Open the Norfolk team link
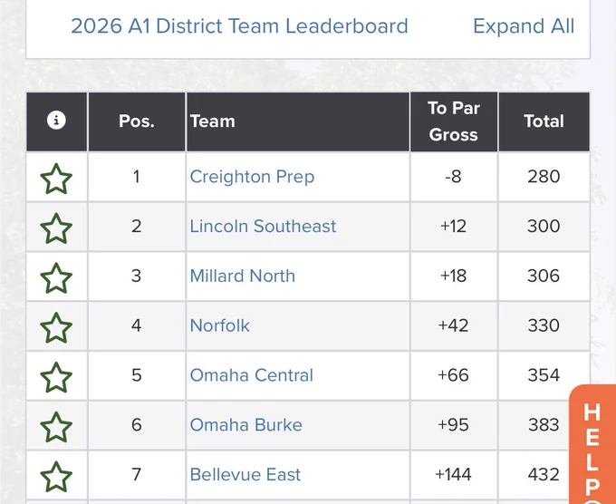Image resolution: width=616 pixels, height=504 pixels. click(219, 325)
